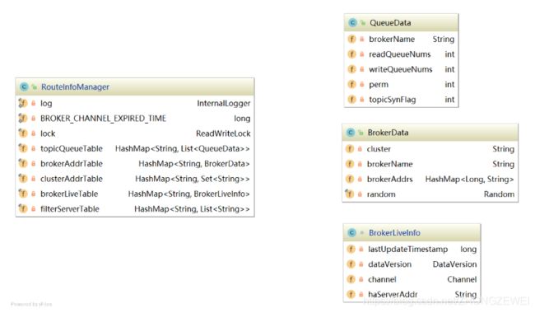535x313 pixels.
Task: Click the field icon for readQueueNums
Action: pyautogui.click(x=351, y=54)
